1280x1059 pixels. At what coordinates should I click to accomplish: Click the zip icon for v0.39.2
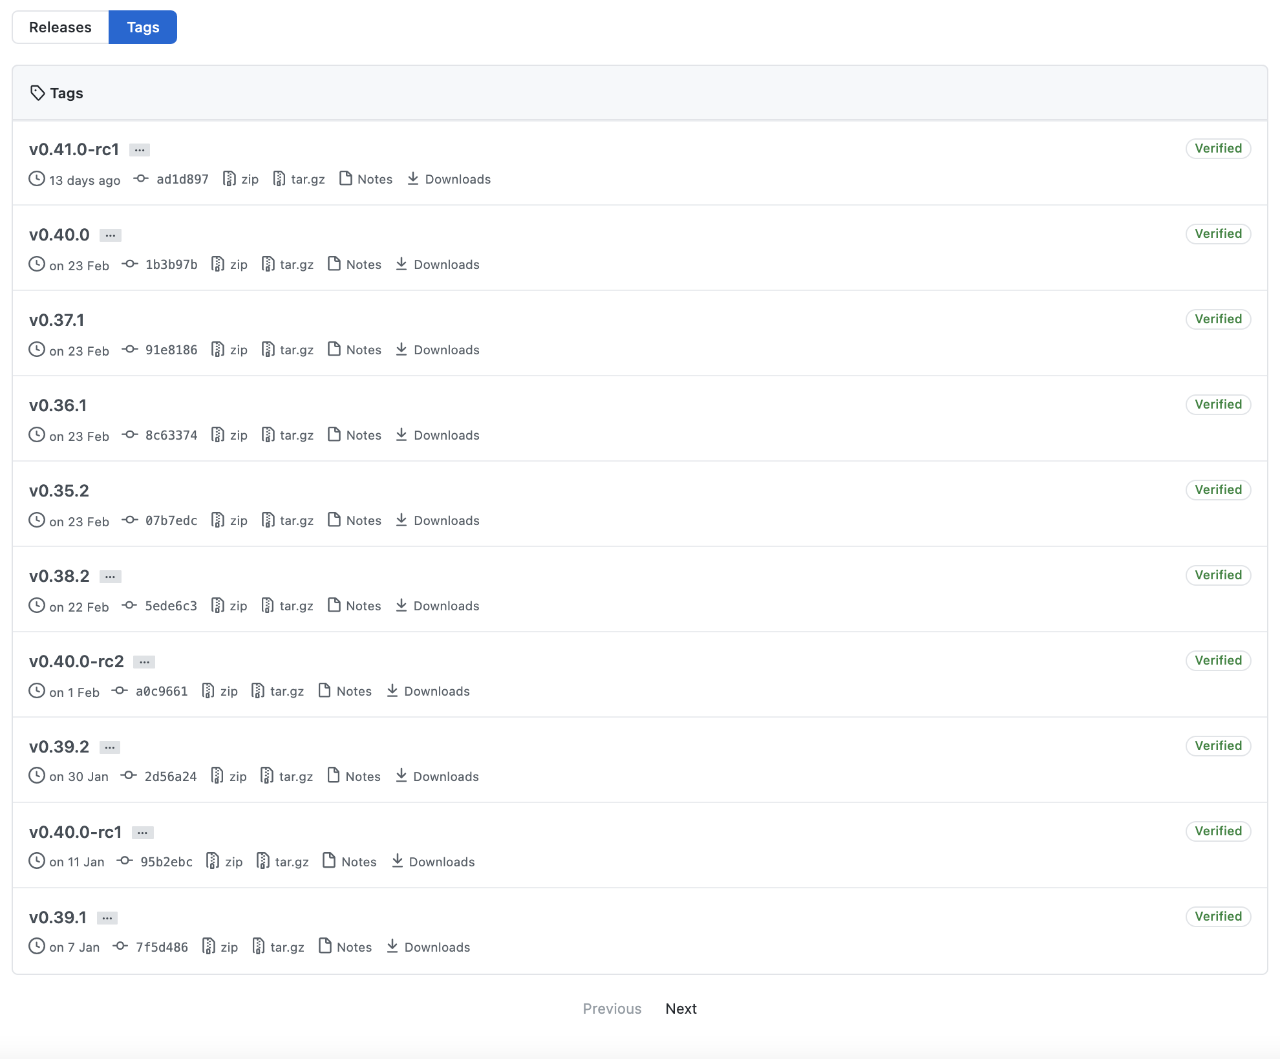[x=217, y=776]
